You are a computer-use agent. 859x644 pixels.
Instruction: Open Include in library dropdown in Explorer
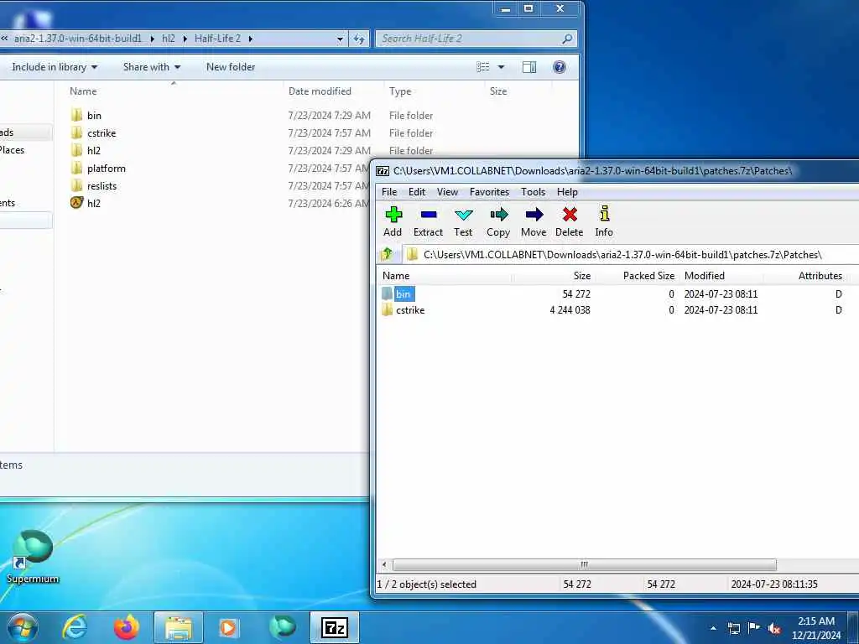55,67
